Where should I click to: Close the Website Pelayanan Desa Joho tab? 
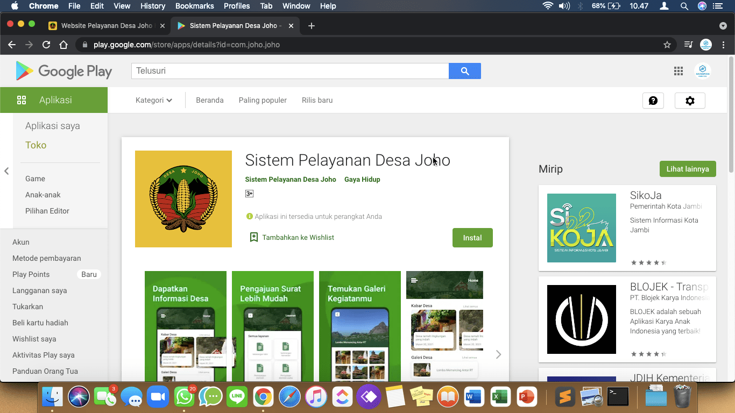point(162,26)
